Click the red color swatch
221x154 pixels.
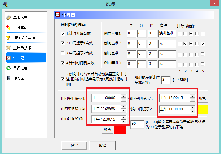(120, 129)
